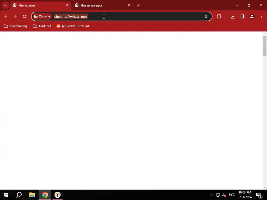Open the network status tray icon

(x=218, y=195)
